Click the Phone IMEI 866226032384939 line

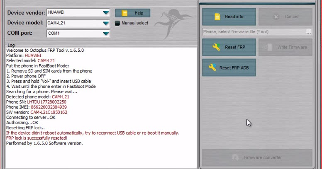point(37,107)
